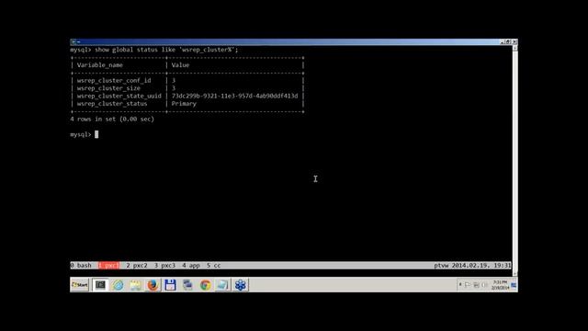Switch to tmux window 5 cc
Image resolution: width=588 pixels, height=331 pixels.
213,266
